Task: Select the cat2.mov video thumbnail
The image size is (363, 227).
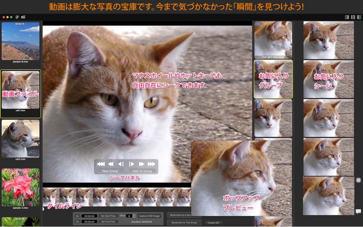Action: tap(20, 138)
